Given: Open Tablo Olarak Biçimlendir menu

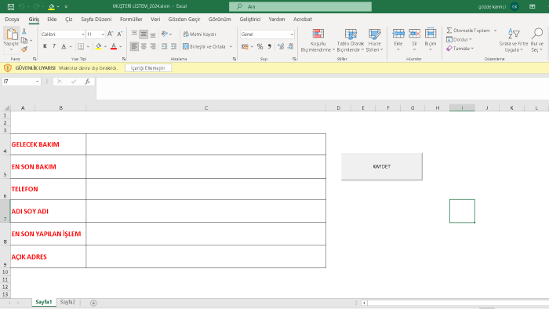Looking at the screenshot, I should (351, 40).
